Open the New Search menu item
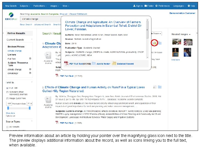This screenshot has height=150, width=200. pyautogui.click(x=11, y=6)
